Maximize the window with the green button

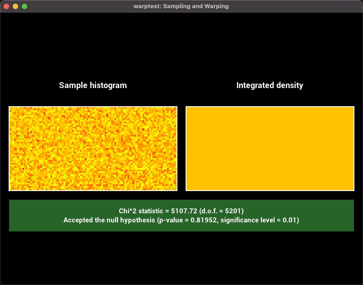[25, 6]
